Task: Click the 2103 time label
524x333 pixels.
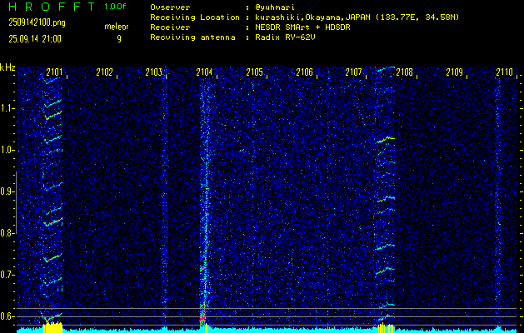Action: (x=154, y=72)
